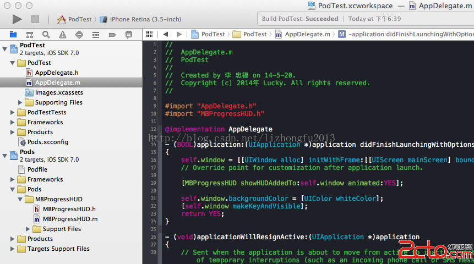Collapse the PodTest project root

pyautogui.click(x=5, y=49)
